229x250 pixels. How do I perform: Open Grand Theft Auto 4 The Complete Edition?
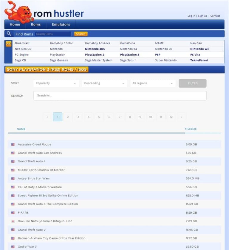48,204
